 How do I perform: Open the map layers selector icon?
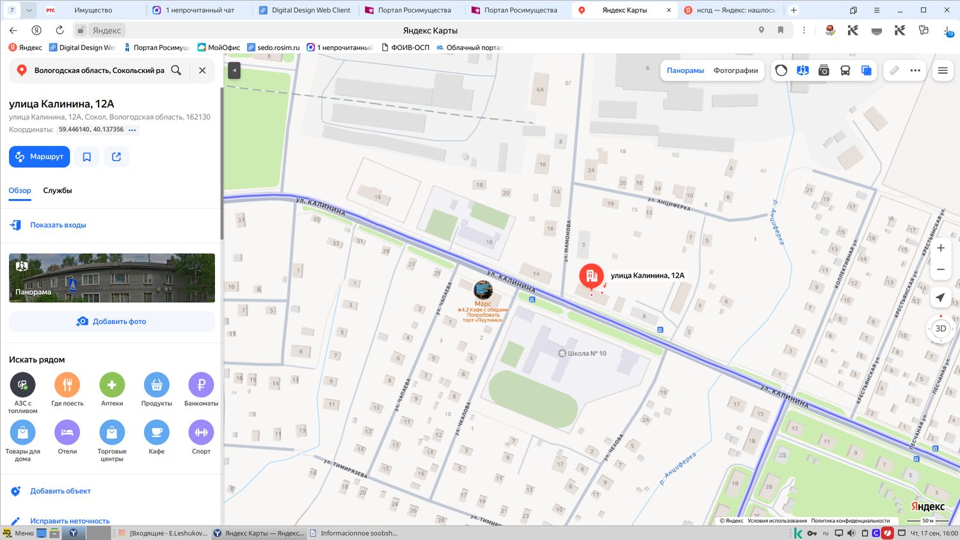866,70
